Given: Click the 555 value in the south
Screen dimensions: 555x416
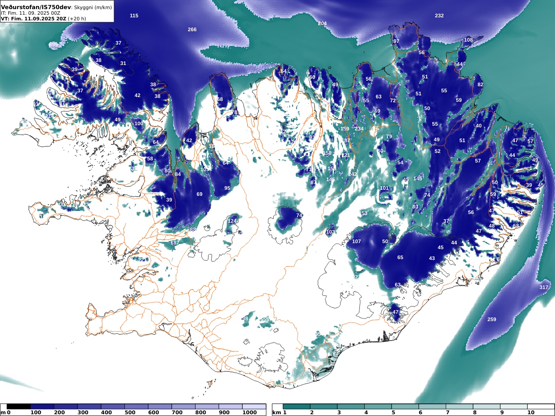Looking at the screenshot, I should 265,319.
